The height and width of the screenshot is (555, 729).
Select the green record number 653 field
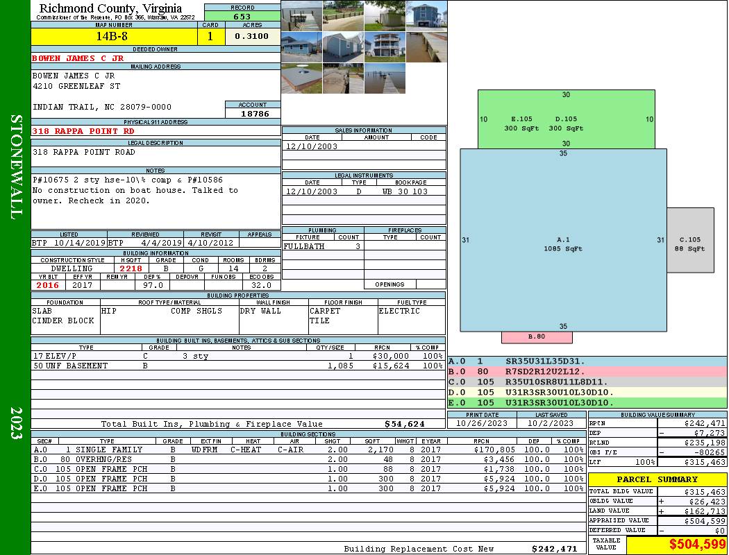click(x=242, y=16)
